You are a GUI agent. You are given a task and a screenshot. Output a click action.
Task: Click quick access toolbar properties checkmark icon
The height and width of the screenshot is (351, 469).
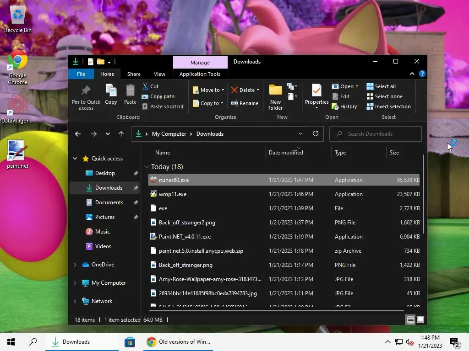(x=90, y=62)
